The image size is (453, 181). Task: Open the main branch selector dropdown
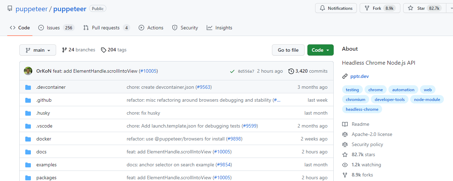(38, 50)
